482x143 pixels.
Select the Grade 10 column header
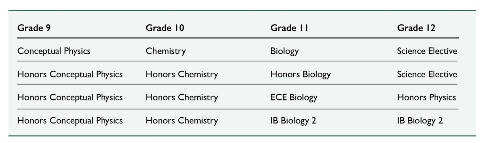165,28
